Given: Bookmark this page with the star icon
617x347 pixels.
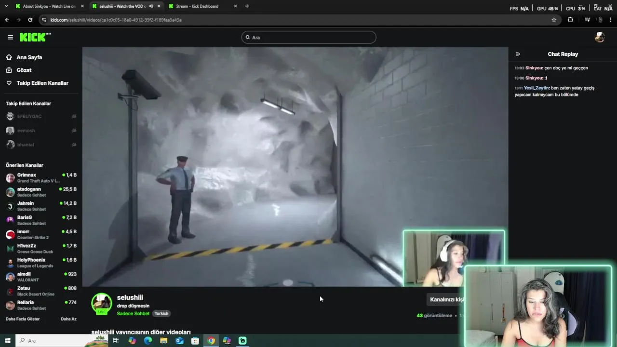Looking at the screenshot, I should 554,20.
